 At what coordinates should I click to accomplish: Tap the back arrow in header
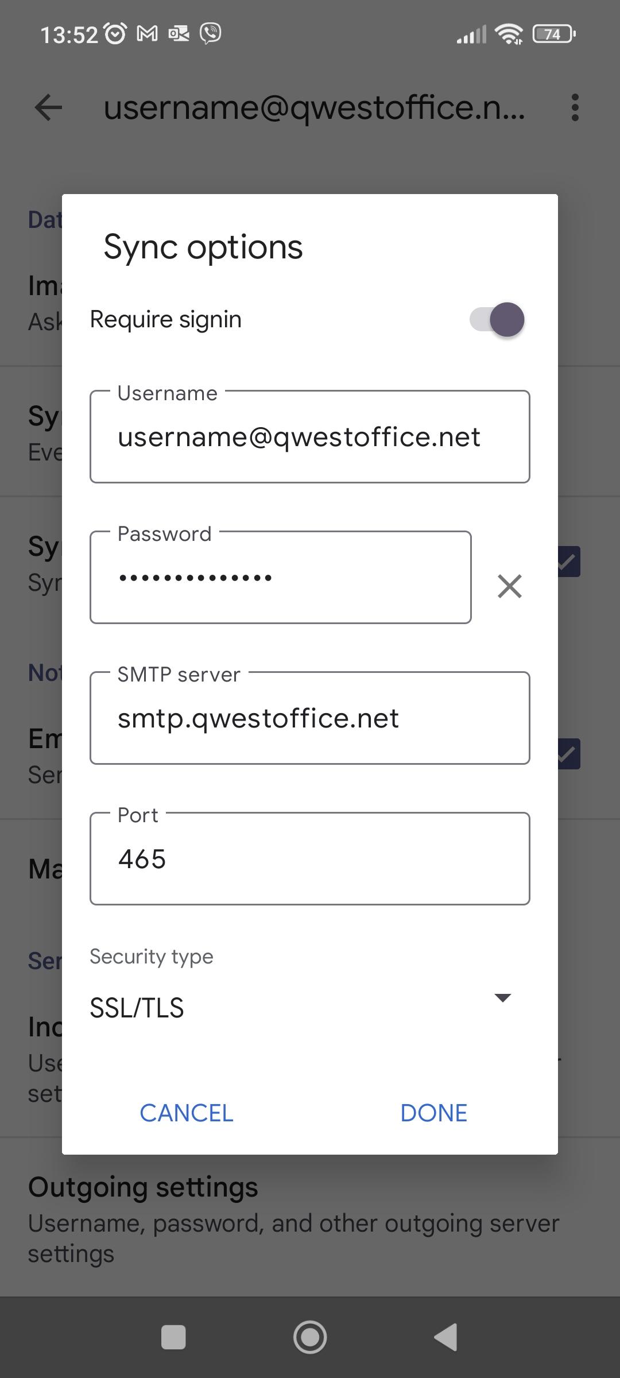48,107
